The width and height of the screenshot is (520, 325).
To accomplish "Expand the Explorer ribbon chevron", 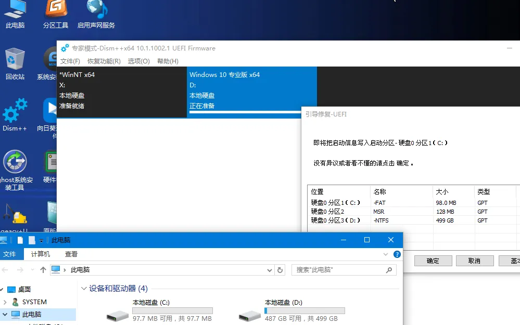I will 385,254.
